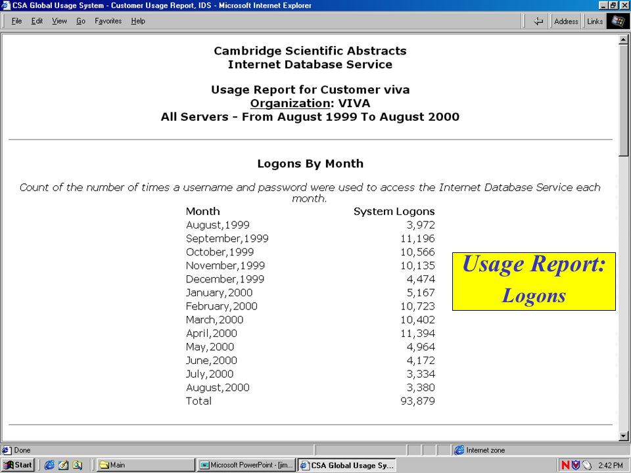Launch Internet Explorer from Quick Launch
The image size is (631, 473).
(x=49, y=465)
